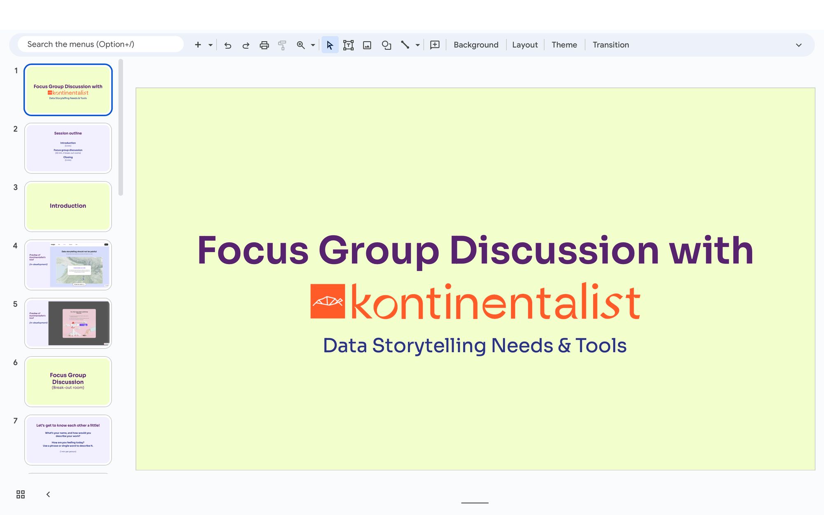Select the Shape tool
The width and height of the screenshot is (824, 515).
pos(386,45)
